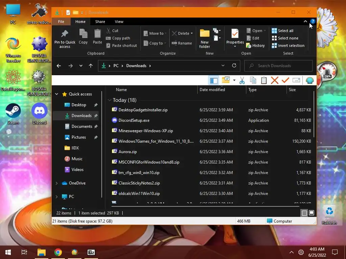The image size is (346, 259).
Task: Switch to the Share ribbon tab
Action: pos(100,22)
